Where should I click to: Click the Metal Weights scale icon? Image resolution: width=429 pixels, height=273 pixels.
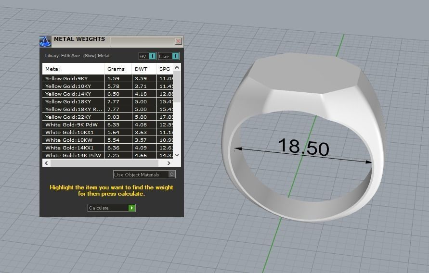pyautogui.click(x=45, y=41)
